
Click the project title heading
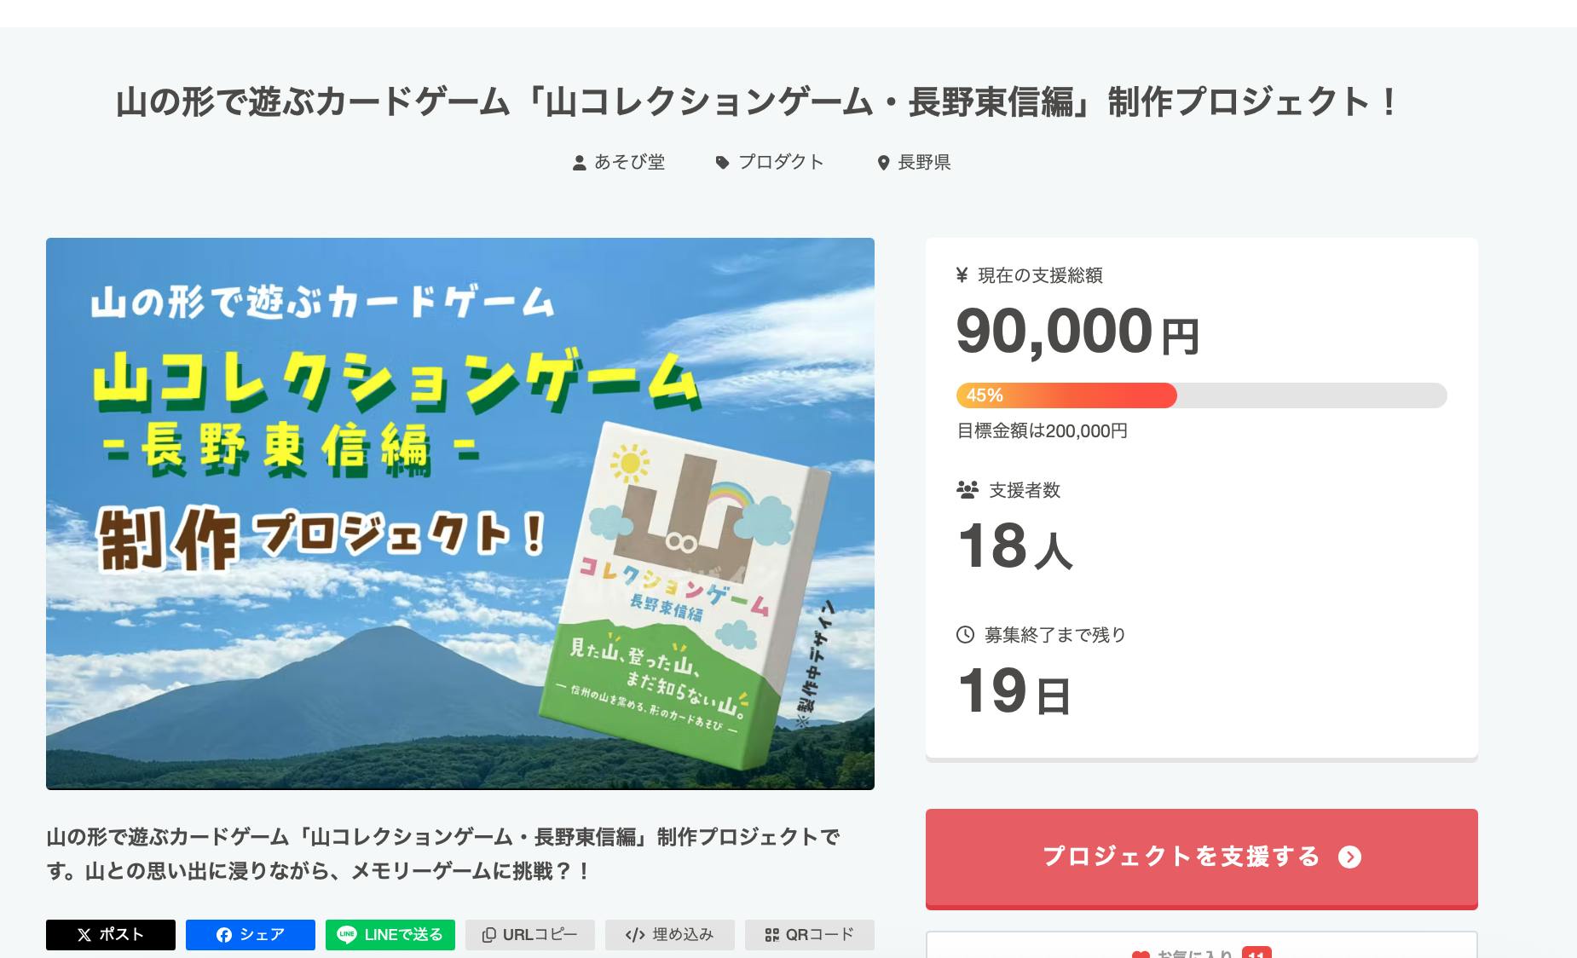point(758,102)
